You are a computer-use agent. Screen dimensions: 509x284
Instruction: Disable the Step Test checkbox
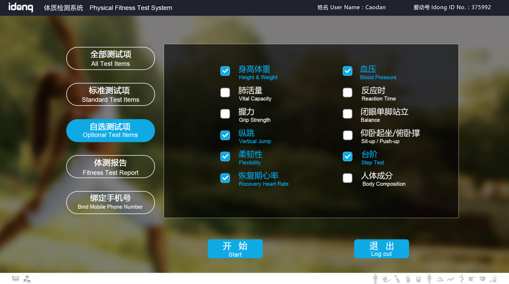[348, 156]
